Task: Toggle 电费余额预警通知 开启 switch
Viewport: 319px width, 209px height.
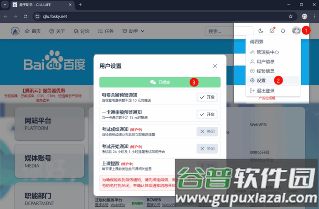Action: click(207, 97)
